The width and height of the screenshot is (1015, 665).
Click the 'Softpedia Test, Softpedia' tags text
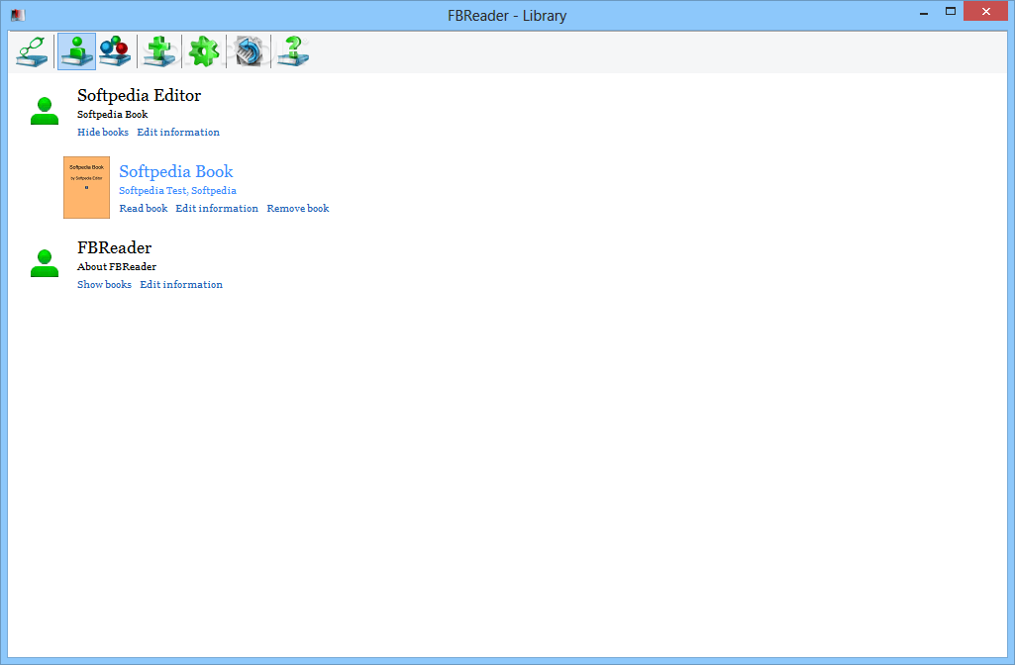pyautogui.click(x=177, y=191)
